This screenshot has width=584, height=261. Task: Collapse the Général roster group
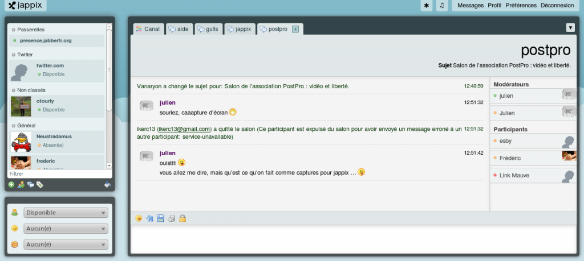[x=14, y=126]
